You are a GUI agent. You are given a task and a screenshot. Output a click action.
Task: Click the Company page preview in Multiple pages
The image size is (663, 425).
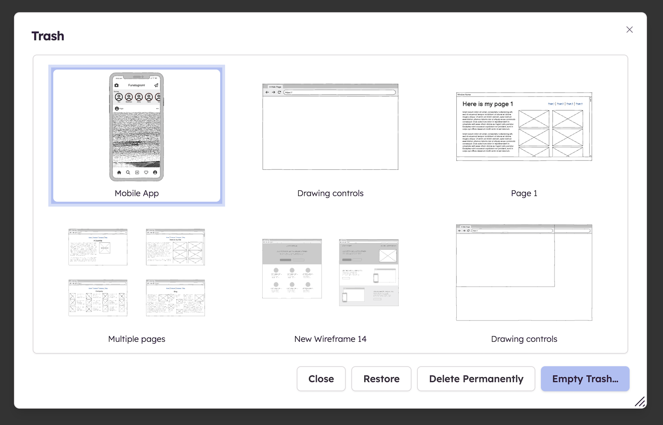tap(98, 298)
